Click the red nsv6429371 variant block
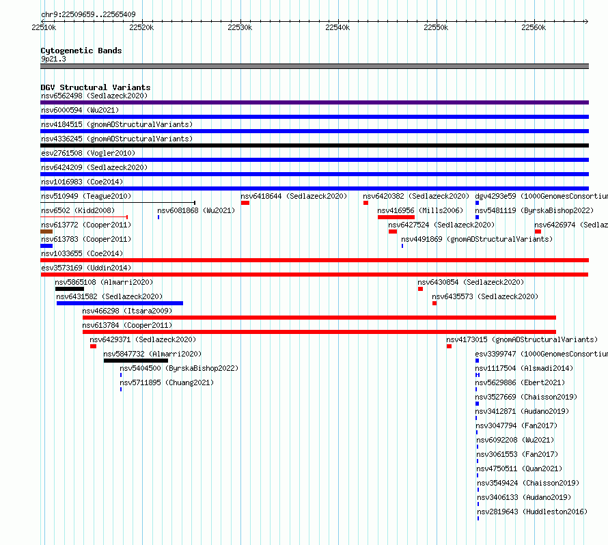The height and width of the screenshot is (545, 608). (93, 346)
